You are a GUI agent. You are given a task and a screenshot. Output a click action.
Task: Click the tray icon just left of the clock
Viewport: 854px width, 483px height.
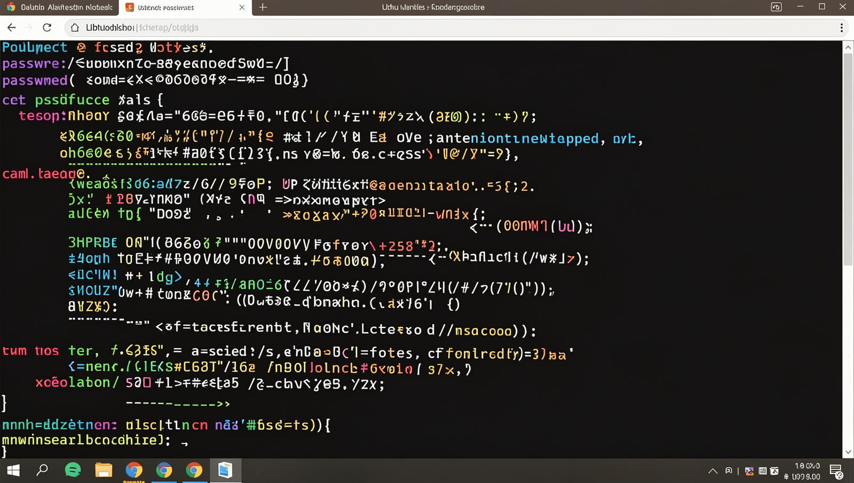point(774,471)
